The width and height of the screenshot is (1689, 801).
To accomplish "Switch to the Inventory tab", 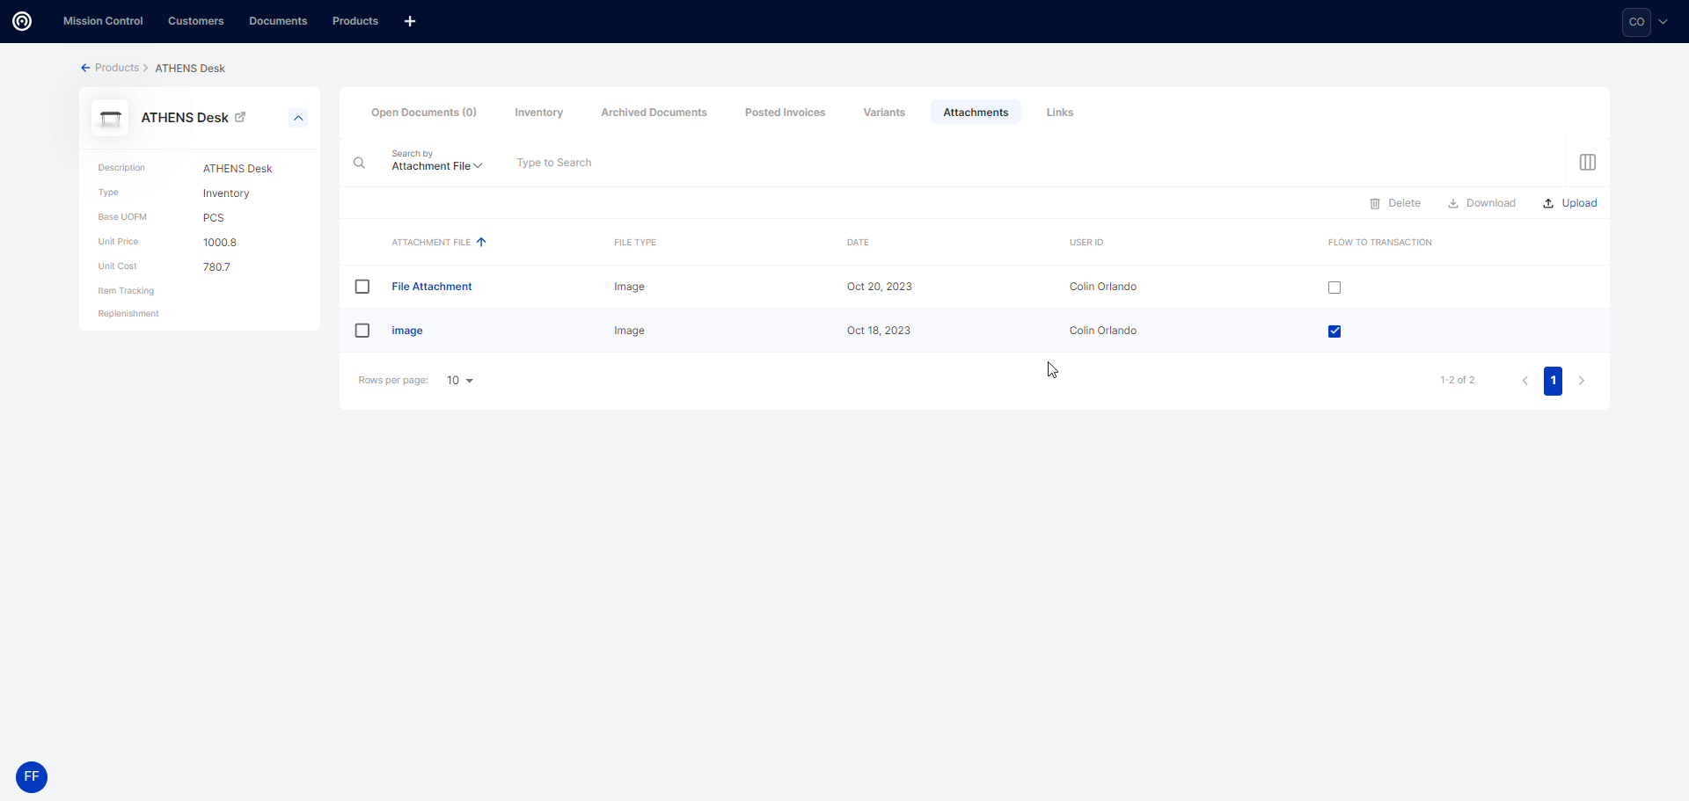I will [538, 113].
